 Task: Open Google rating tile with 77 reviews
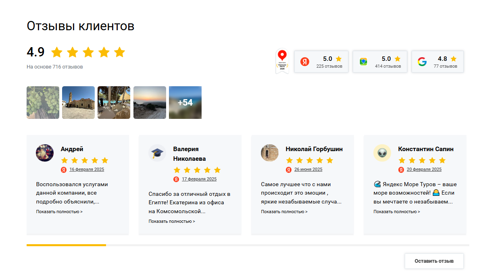click(437, 62)
